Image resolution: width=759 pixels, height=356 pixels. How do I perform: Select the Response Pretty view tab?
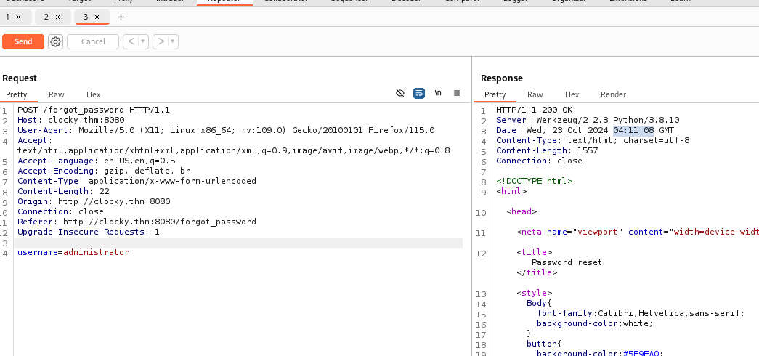coord(495,94)
